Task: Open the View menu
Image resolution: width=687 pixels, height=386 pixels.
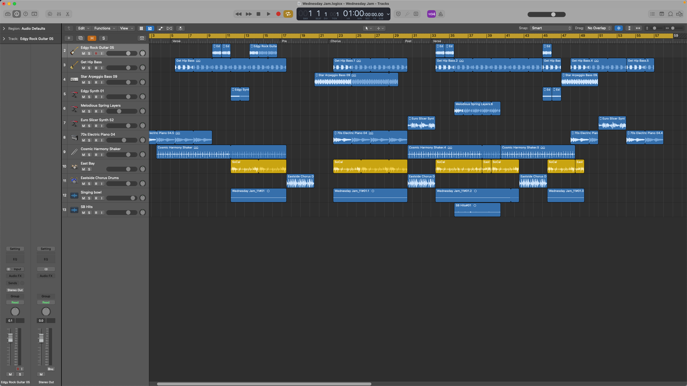Action: 126,28
